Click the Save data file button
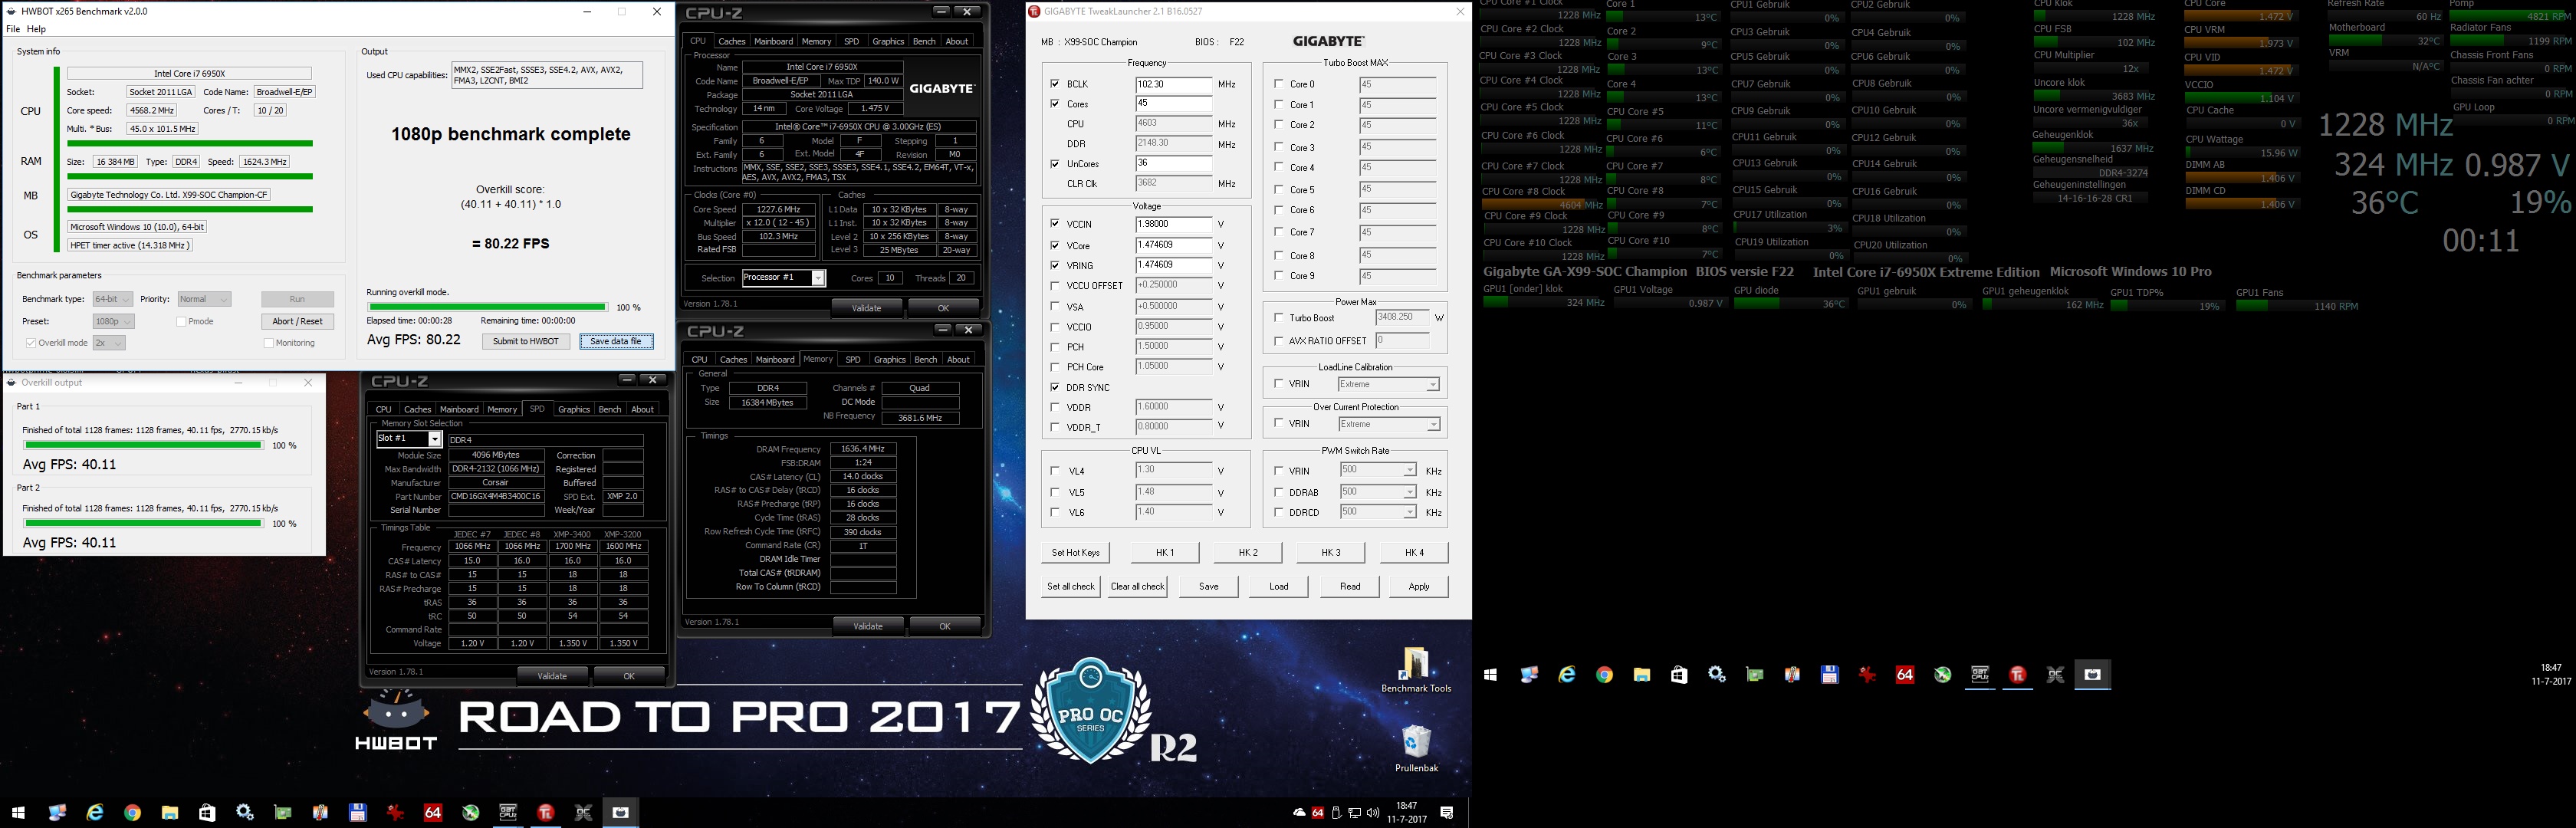This screenshot has width=2576, height=828. point(616,341)
